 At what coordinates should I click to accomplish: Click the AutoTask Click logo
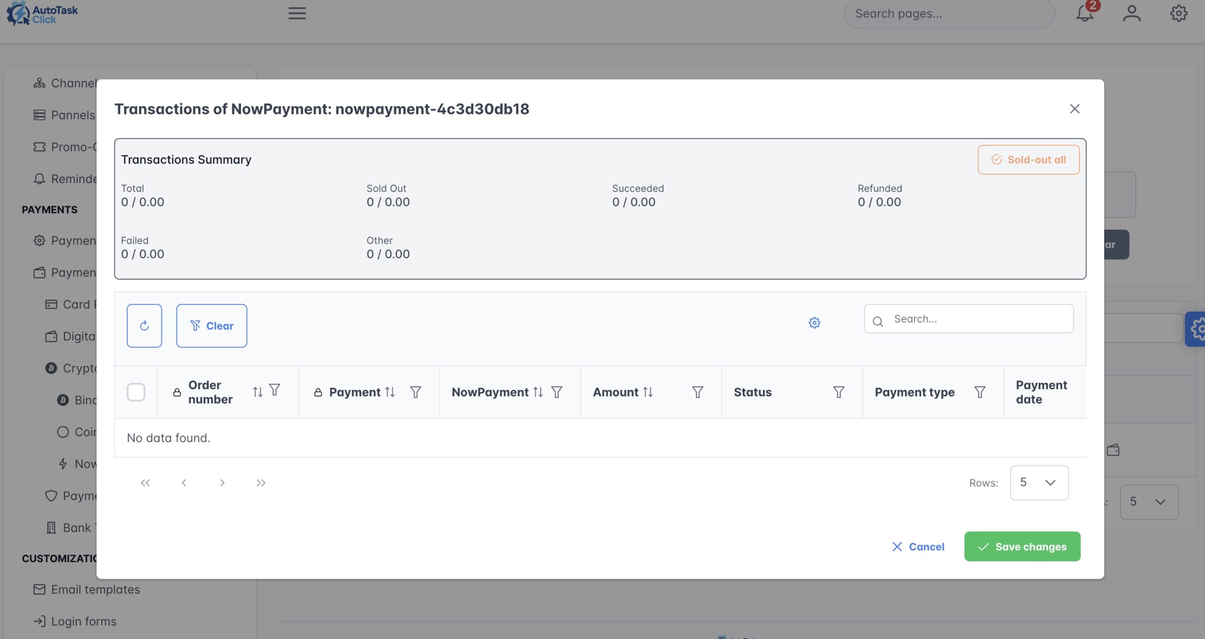pos(42,14)
